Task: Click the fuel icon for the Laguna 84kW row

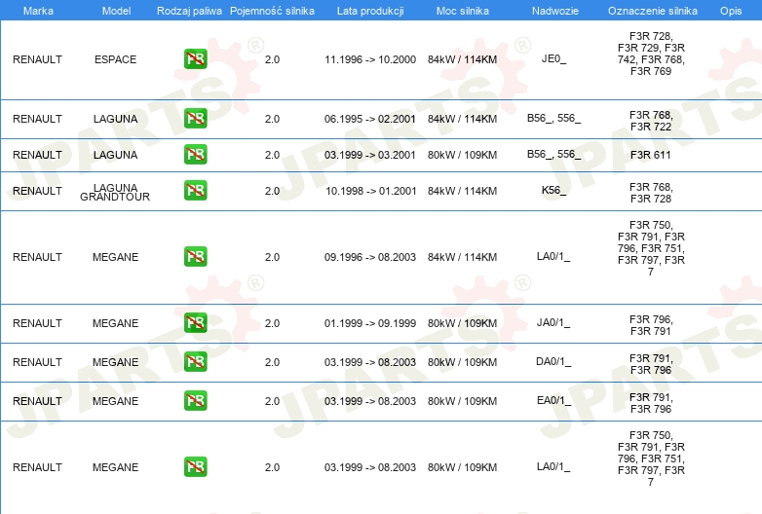Action: pyautogui.click(x=195, y=119)
